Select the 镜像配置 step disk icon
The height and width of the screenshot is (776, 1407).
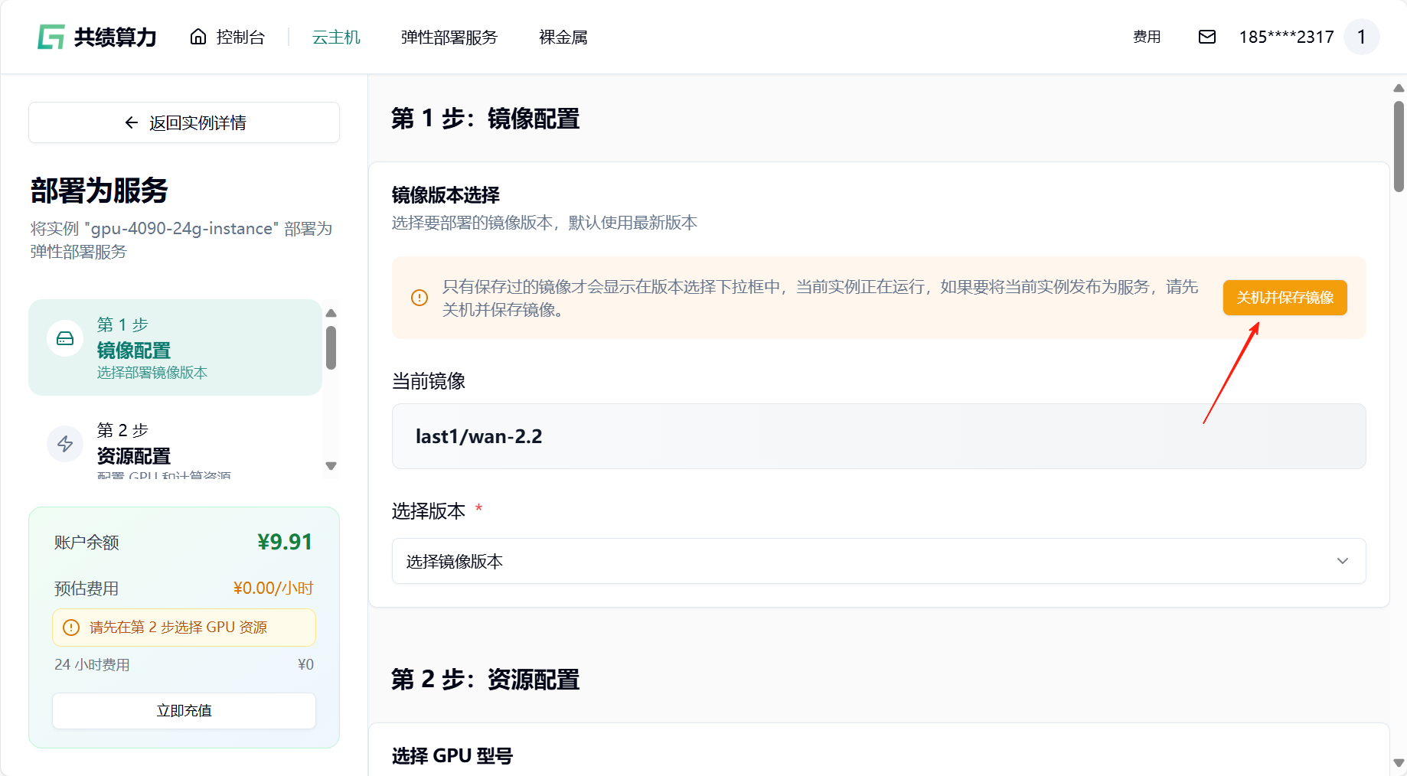click(65, 338)
